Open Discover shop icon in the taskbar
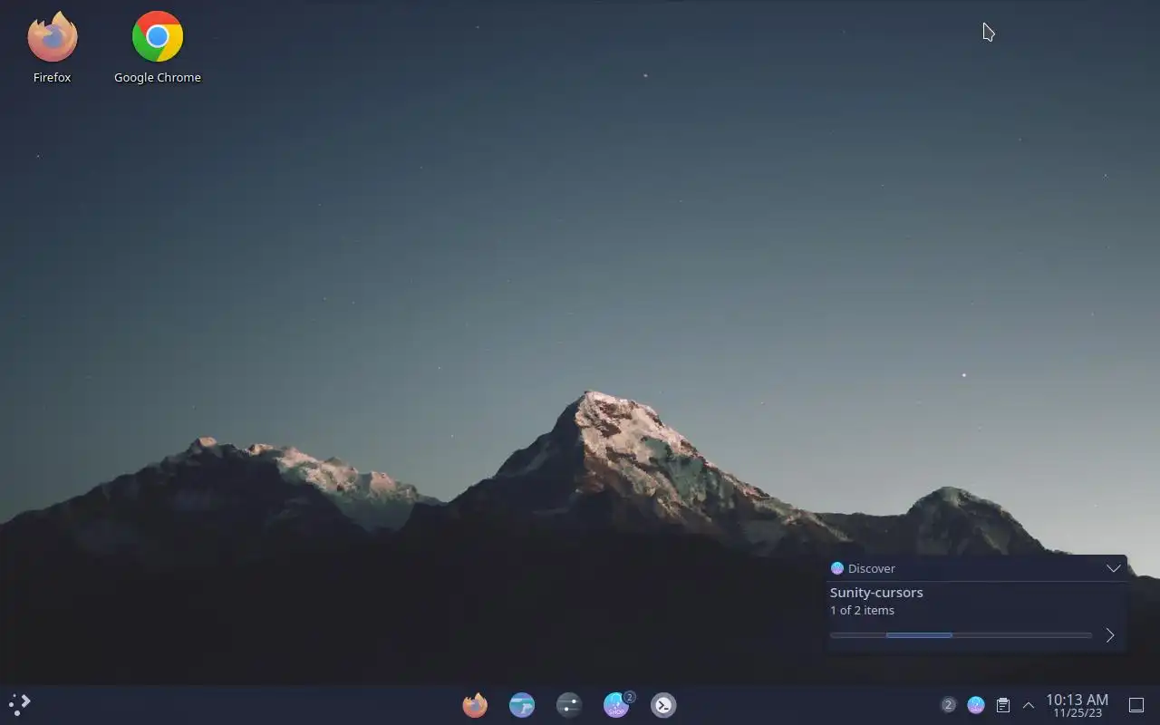Viewport: 1160px width, 725px height. tap(616, 705)
